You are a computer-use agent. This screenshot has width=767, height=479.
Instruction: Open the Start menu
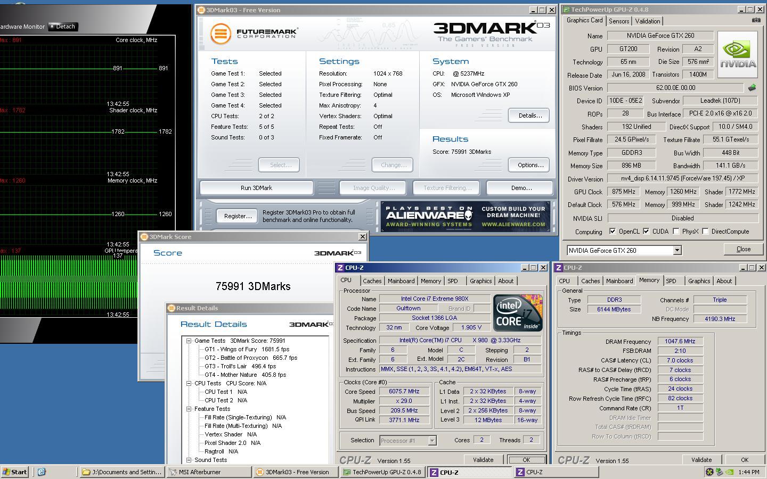15,472
